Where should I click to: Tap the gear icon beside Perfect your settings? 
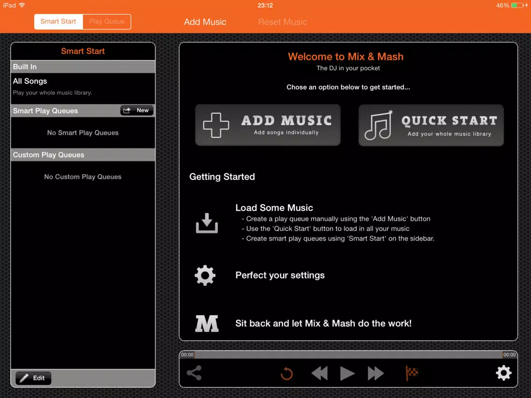click(205, 275)
